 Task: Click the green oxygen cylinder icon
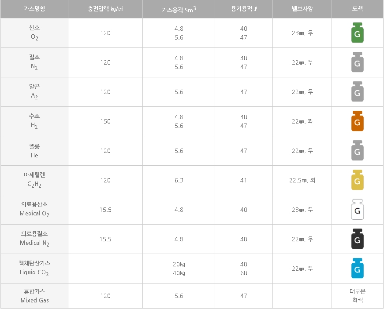click(x=357, y=33)
